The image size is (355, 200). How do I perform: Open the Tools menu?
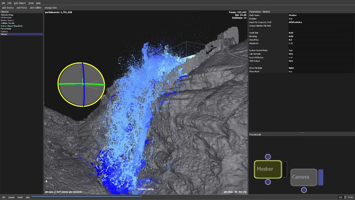(x=31, y=3)
